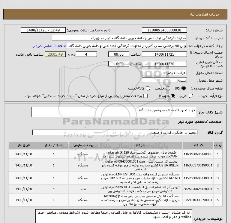The image size is (231, 223).
Task: Click the request creator field ولی اله برهانی نسب
Action: point(127,46)
